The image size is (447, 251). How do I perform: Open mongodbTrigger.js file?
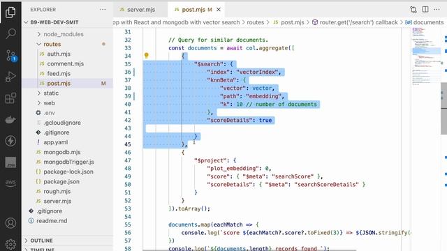(68, 162)
